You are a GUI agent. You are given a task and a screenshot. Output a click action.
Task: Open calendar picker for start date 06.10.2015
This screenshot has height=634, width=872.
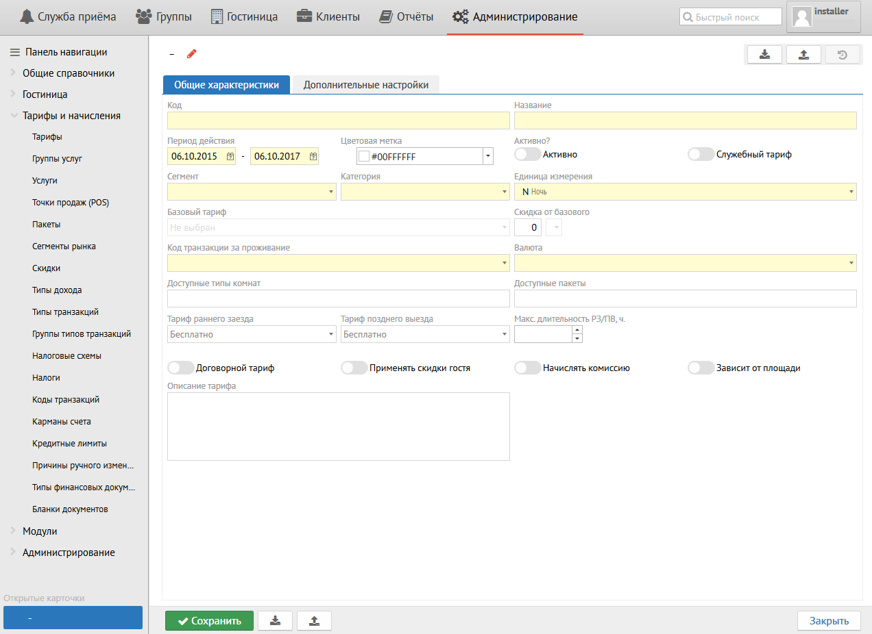point(230,156)
